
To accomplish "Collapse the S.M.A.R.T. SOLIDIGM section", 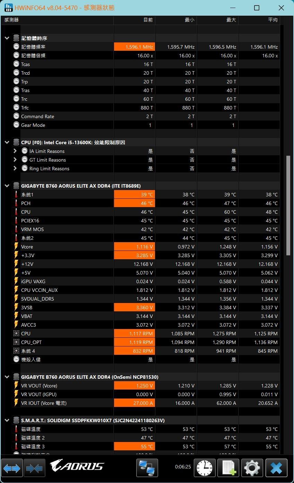I will 7,420.
